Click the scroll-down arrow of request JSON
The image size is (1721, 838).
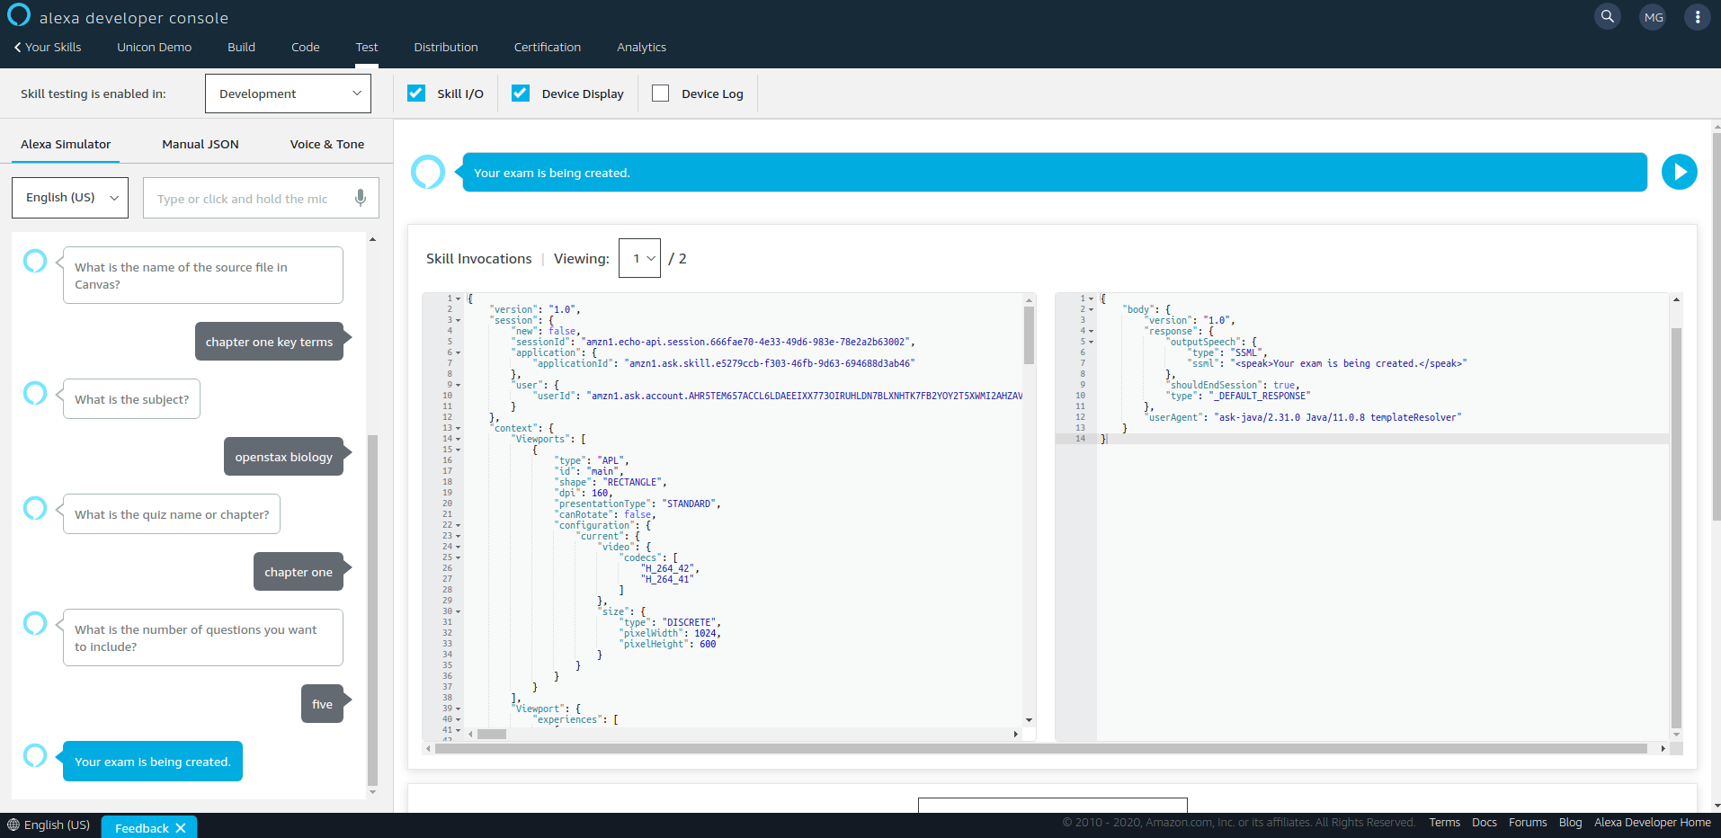tap(1029, 720)
